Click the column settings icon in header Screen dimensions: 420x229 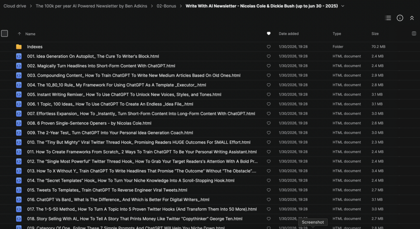pos(413,34)
